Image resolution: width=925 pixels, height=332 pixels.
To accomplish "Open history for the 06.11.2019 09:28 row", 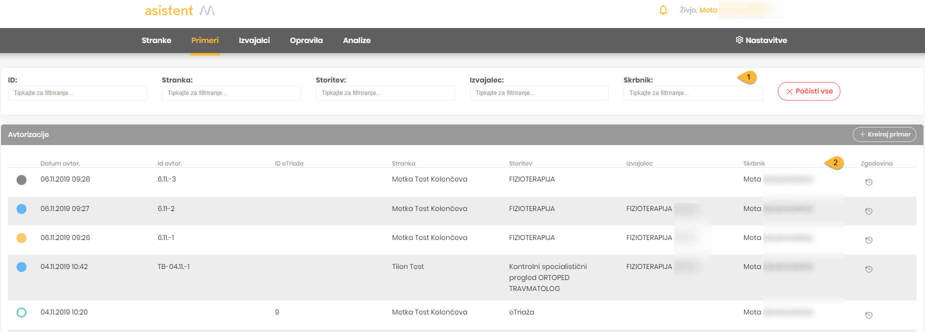I will pos(868,182).
